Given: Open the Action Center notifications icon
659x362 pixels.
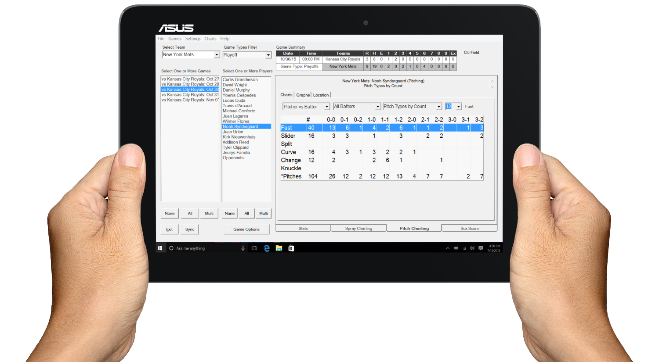Looking at the screenshot, I should tap(481, 248).
